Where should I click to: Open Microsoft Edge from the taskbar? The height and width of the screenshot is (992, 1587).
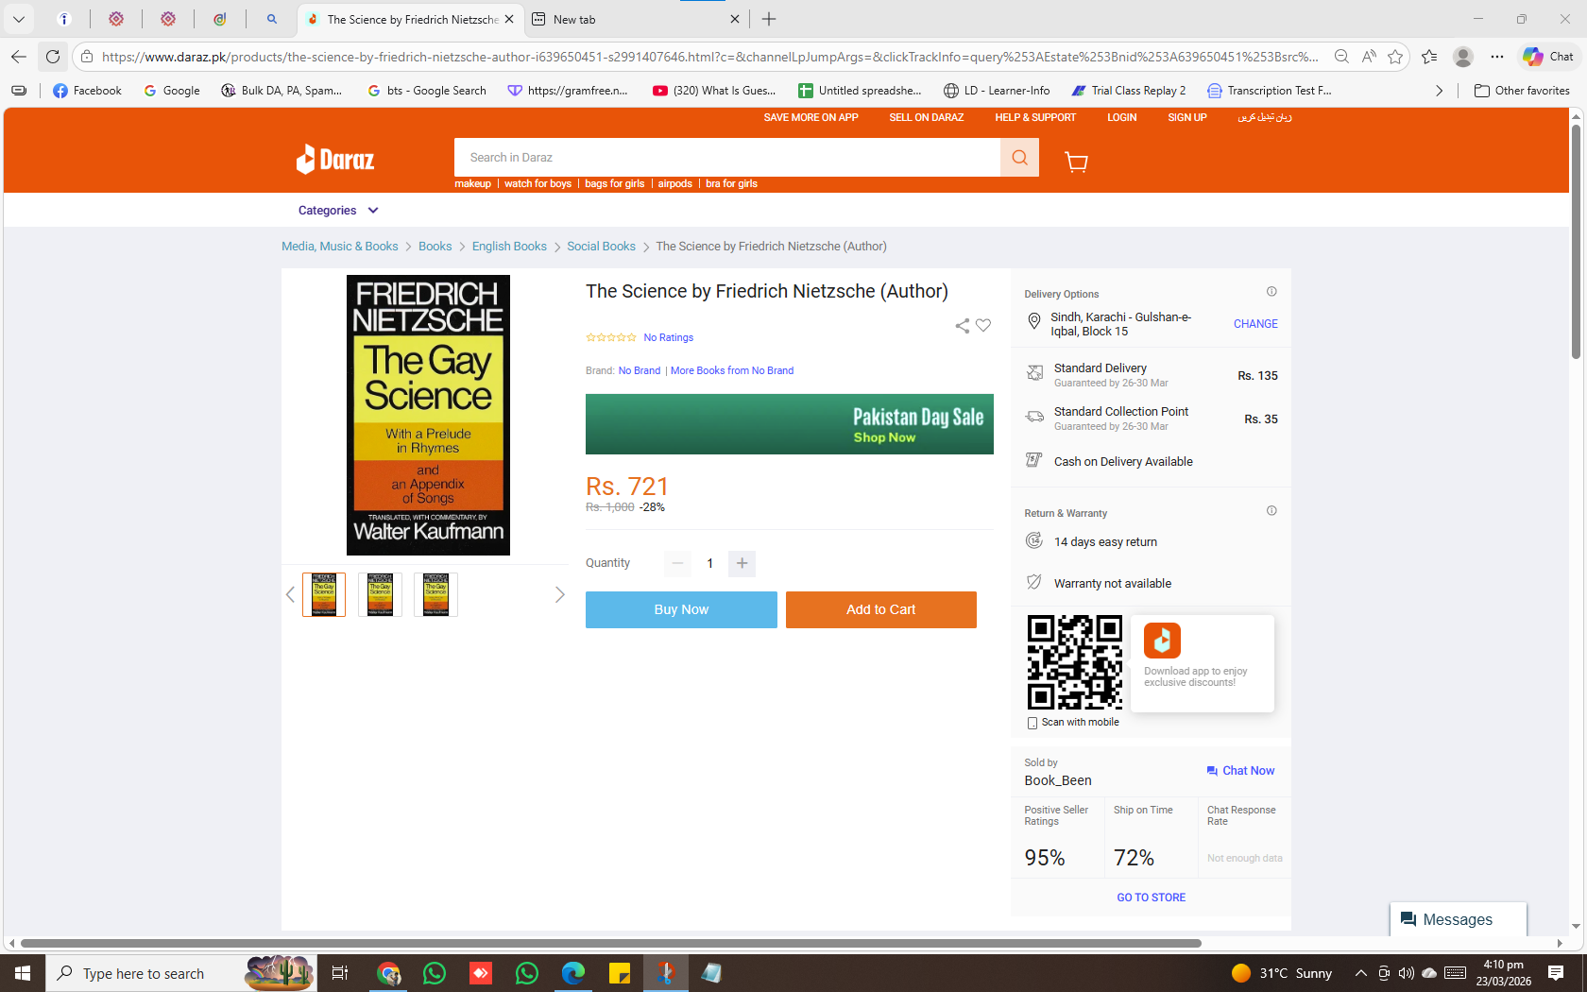(x=573, y=973)
